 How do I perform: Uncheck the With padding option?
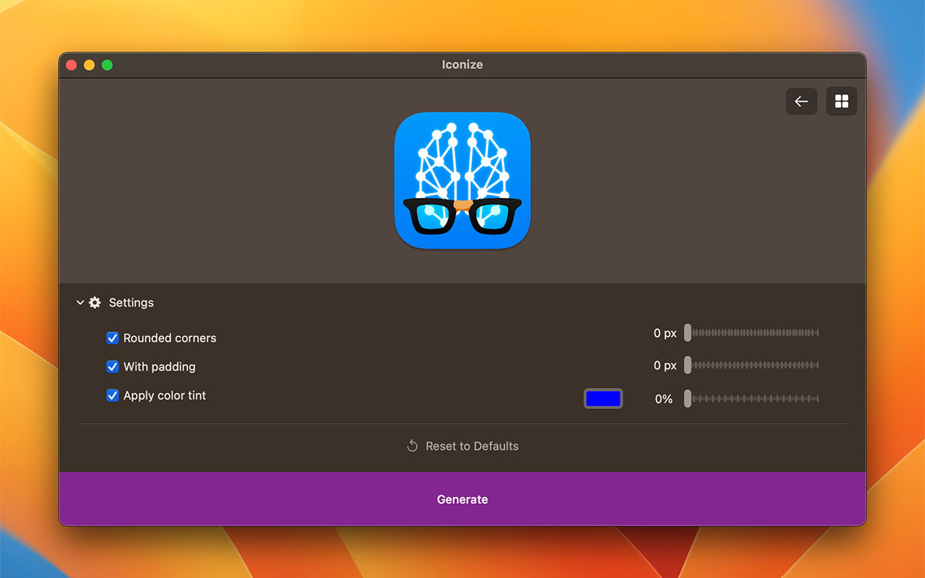tap(113, 367)
